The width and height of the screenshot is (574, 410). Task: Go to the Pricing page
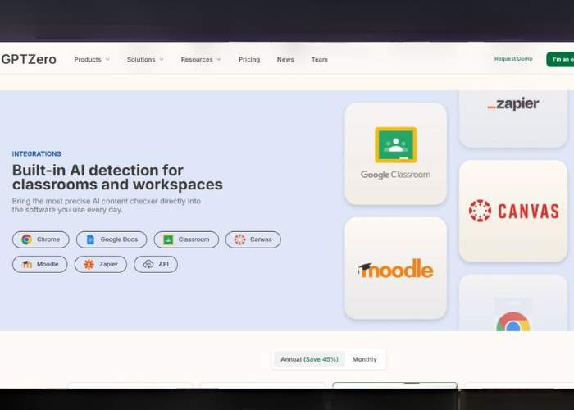coord(249,59)
